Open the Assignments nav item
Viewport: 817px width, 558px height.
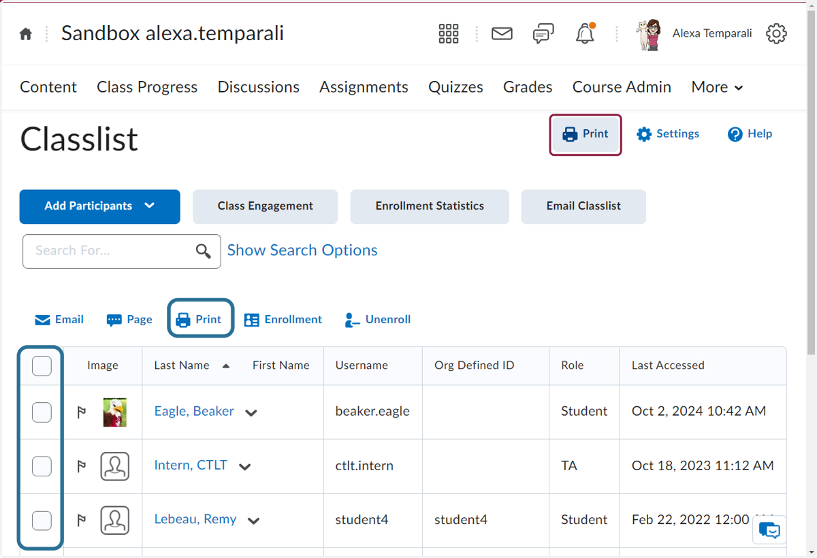364,87
